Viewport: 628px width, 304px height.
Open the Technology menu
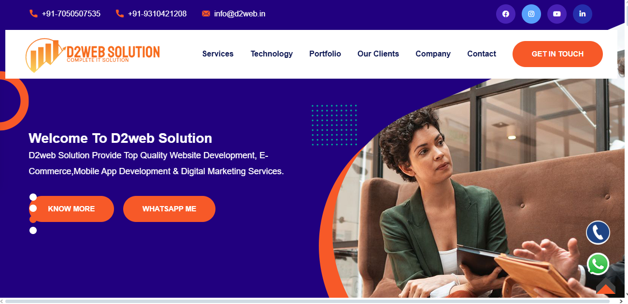[x=271, y=54]
